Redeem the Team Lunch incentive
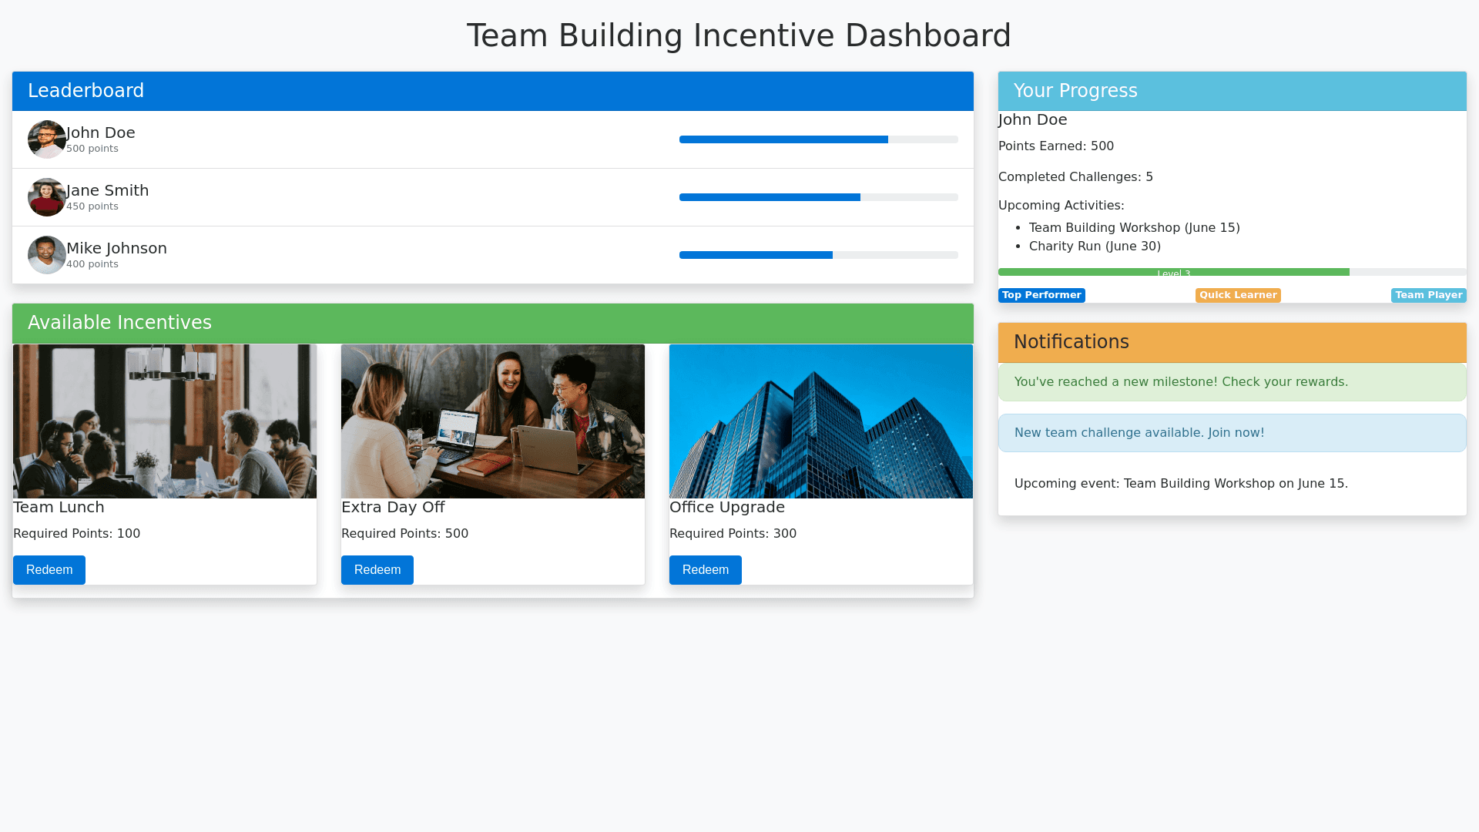Image resolution: width=1479 pixels, height=832 pixels. [x=49, y=570]
